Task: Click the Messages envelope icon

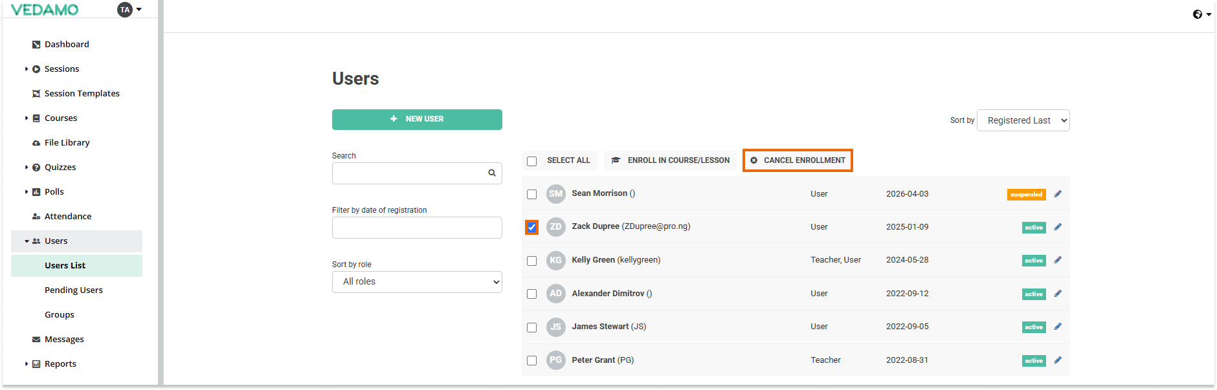Action: (36, 340)
